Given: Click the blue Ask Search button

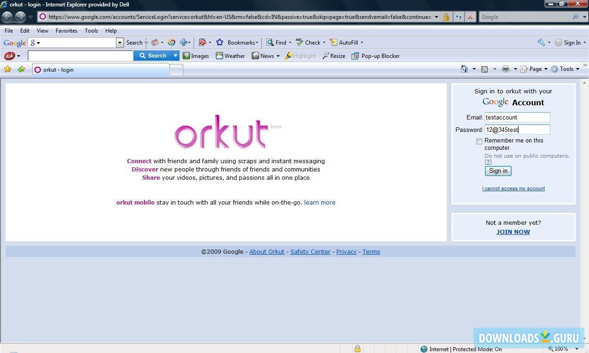Looking at the screenshot, I should click(152, 56).
